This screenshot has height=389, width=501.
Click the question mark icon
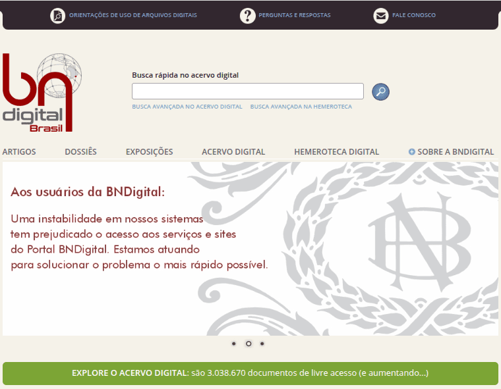click(248, 15)
